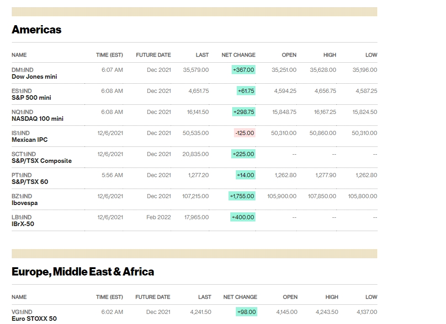Click the S&P 500 open value 4,594.25
The width and height of the screenshot is (446, 324).
pos(285,91)
